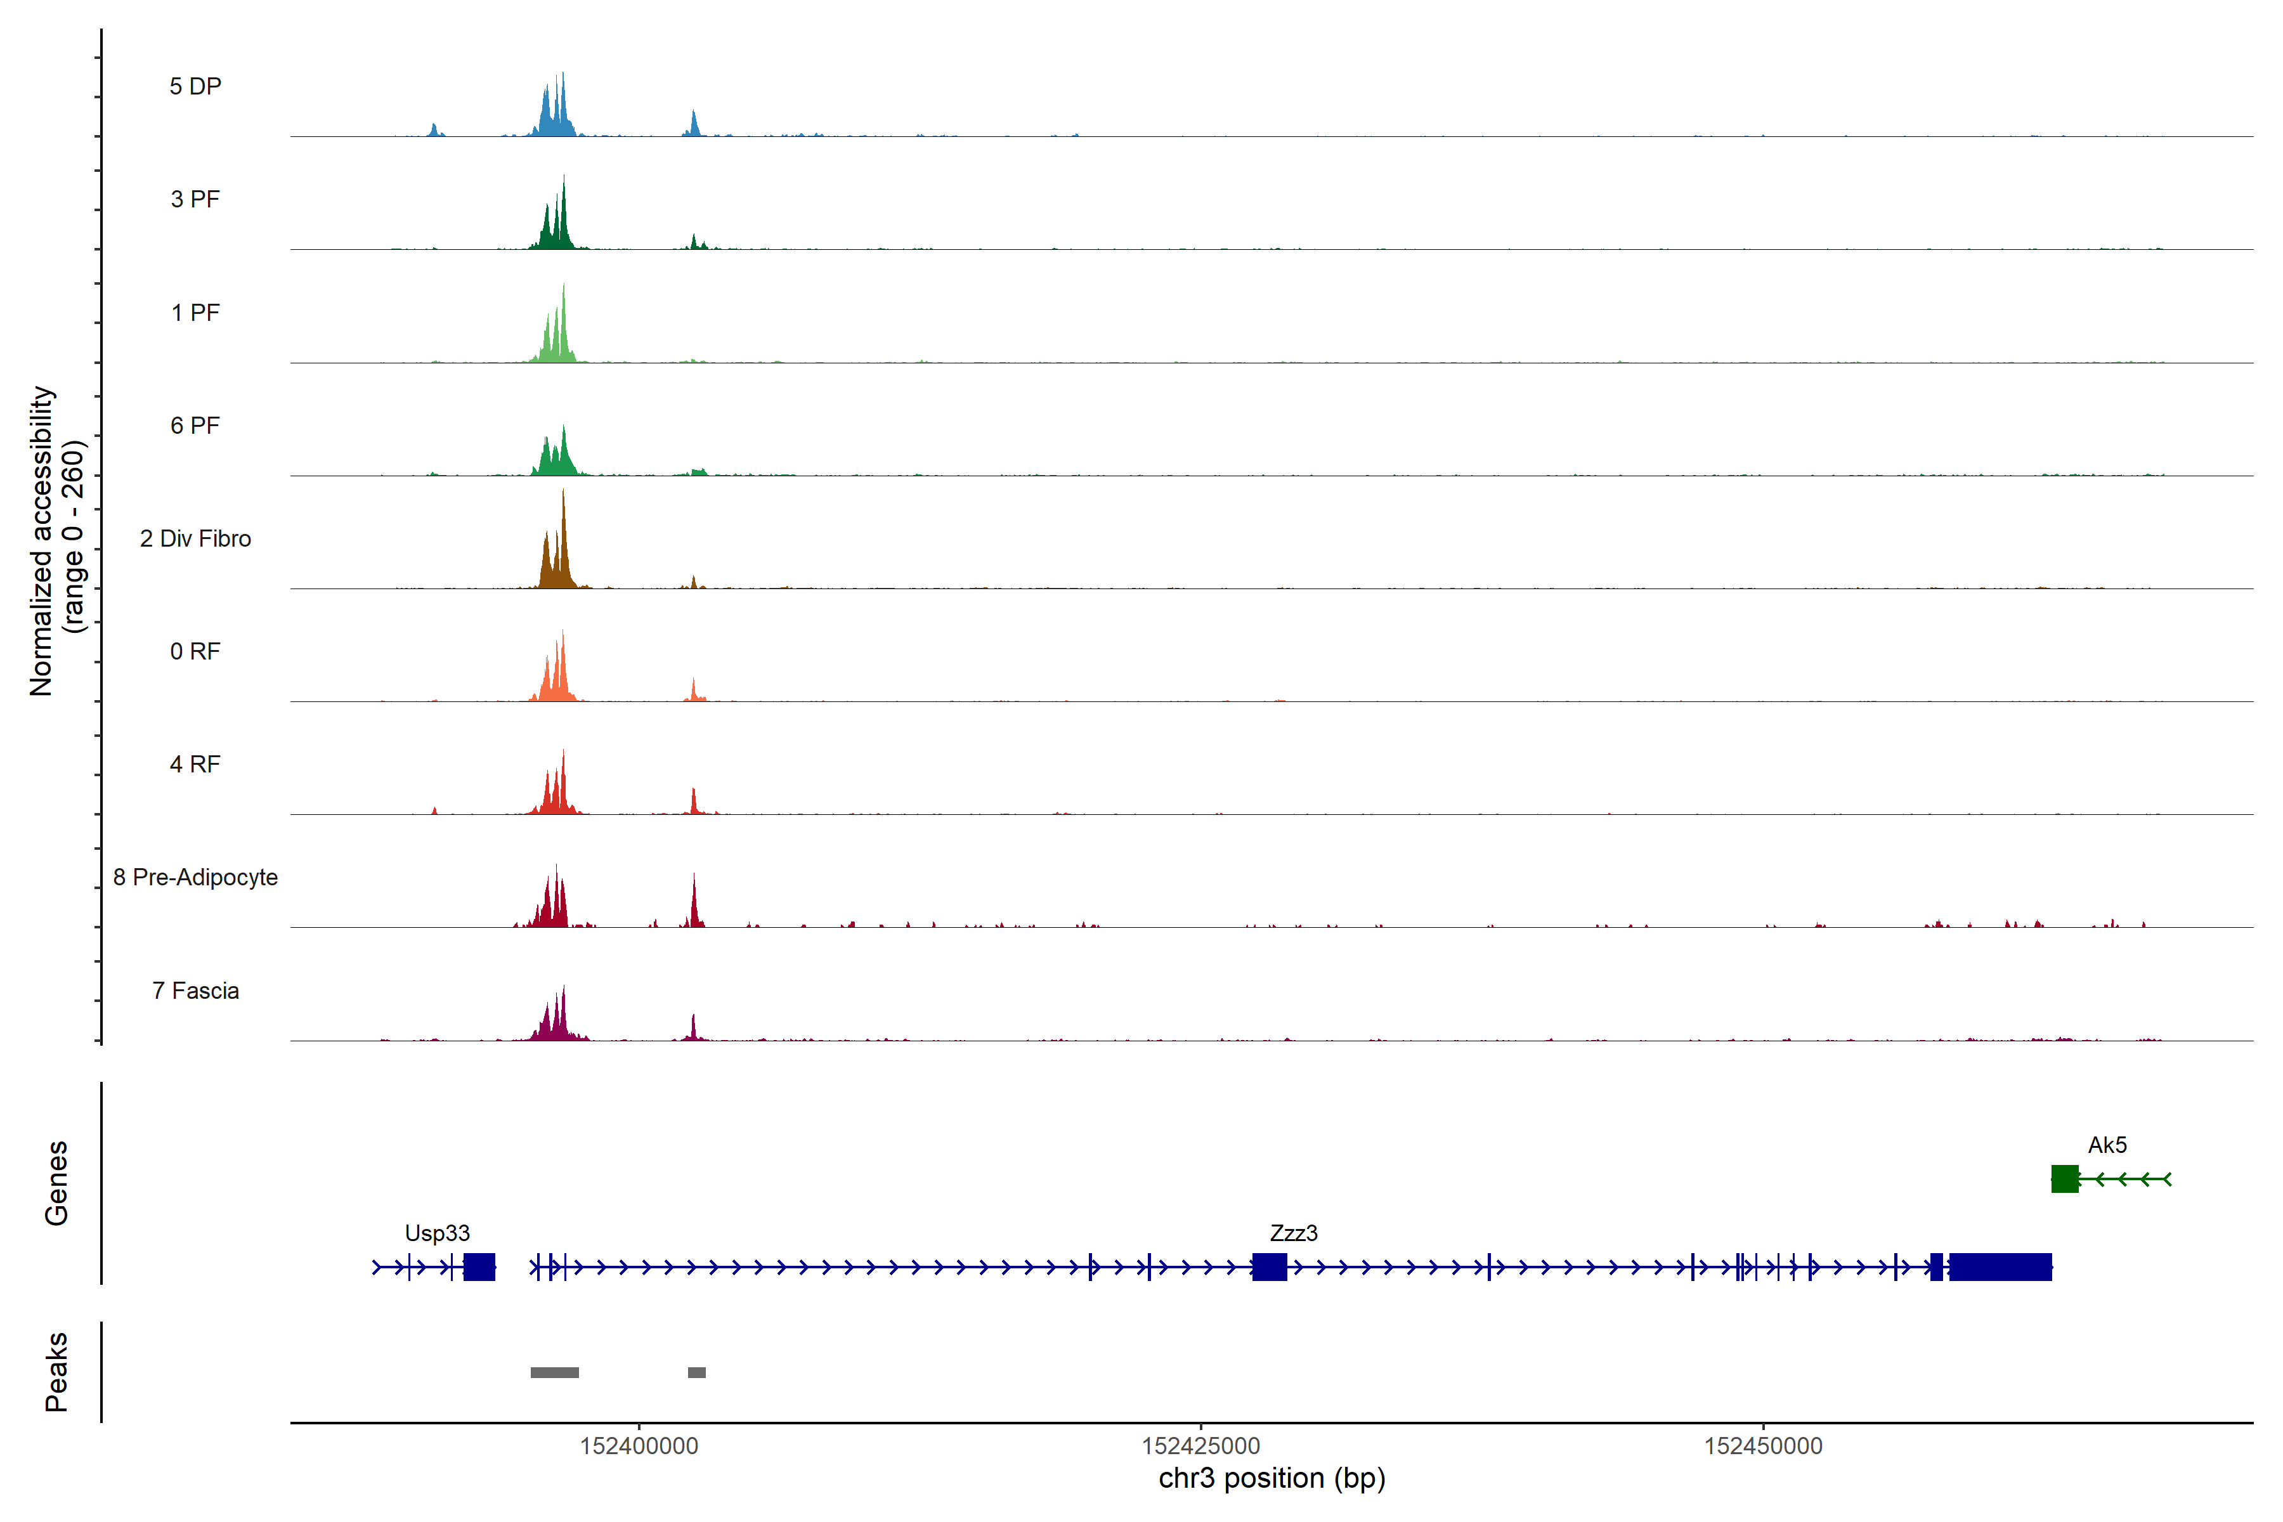The image size is (2283, 1522).
Task: Click the 152400000 axis tick label
Action: coord(639,1447)
